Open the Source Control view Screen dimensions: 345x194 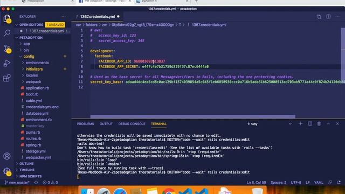[x=7, y=48]
